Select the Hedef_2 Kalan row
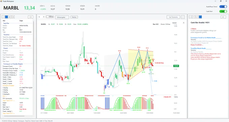This screenshot has width=229, height=122. [x=17, y=79]
